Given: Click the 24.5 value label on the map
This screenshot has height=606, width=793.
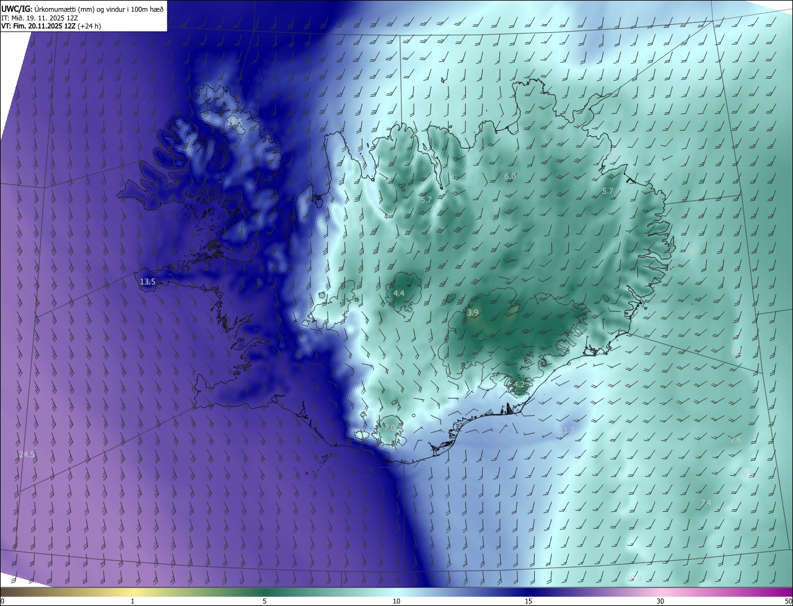Looking at the screenshot, I should (27, 455).
